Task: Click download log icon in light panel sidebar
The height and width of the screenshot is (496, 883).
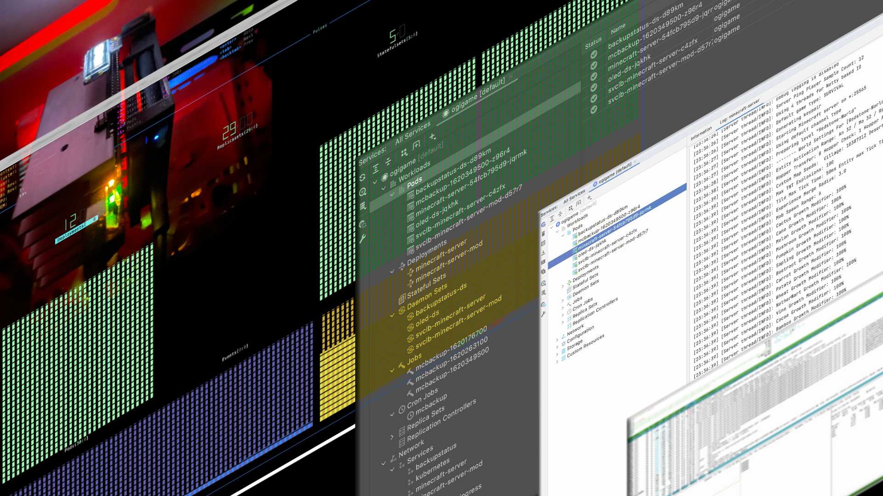Action: [543, 253]
